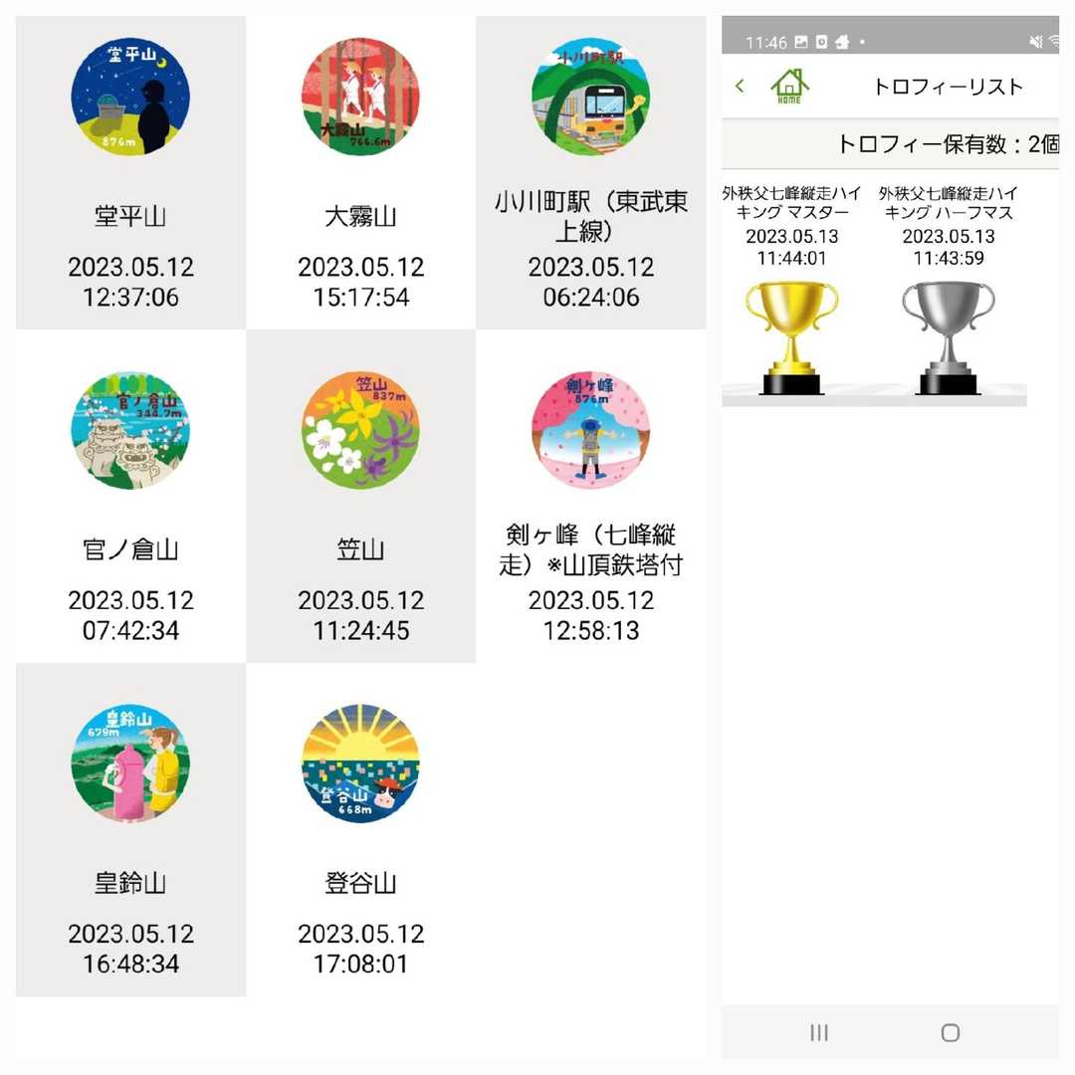Tap the 外秩父七峰縦走ハイキング マスター trophy title
This screenshot has height=1075, width=1075.
pos(791,203)
